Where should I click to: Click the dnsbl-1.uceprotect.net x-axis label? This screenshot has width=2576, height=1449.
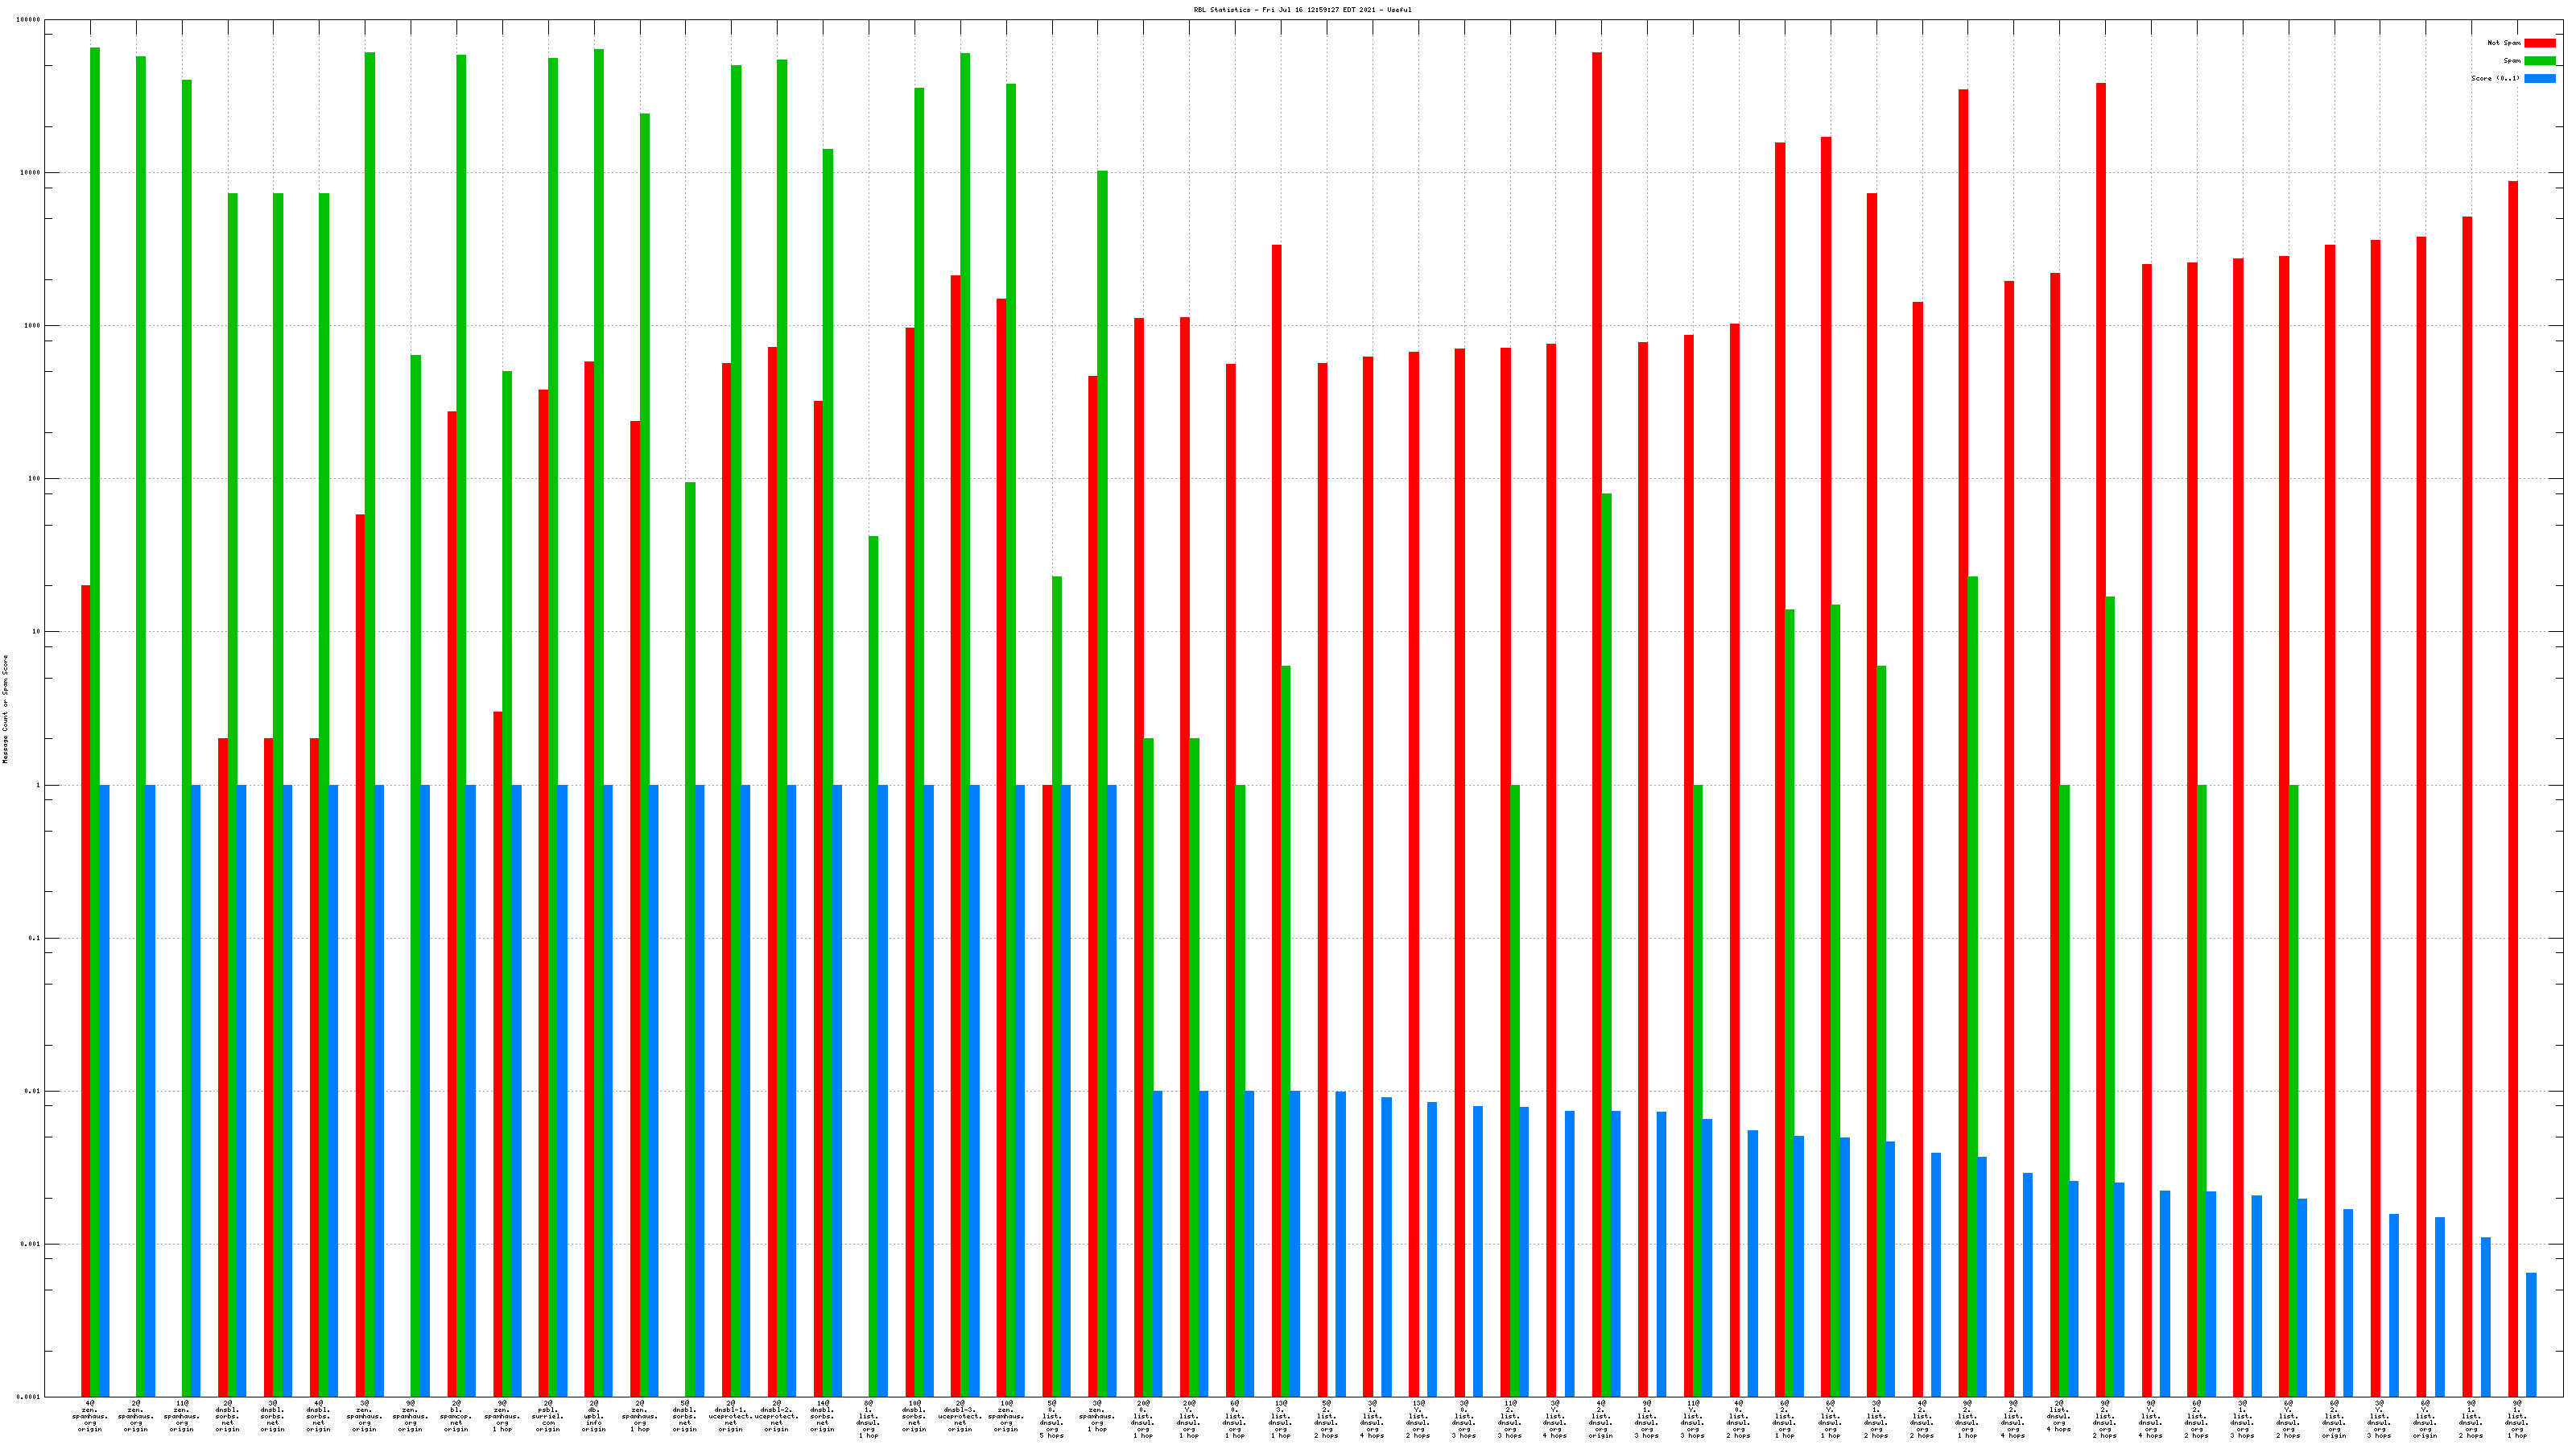[731, 1416]
